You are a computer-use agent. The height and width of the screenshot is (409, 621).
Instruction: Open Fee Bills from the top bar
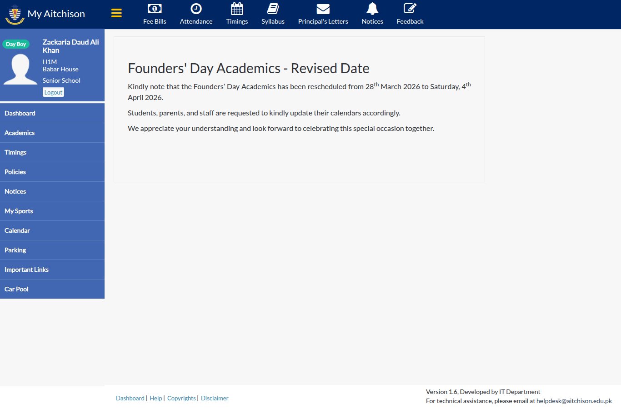click(155, 14)
